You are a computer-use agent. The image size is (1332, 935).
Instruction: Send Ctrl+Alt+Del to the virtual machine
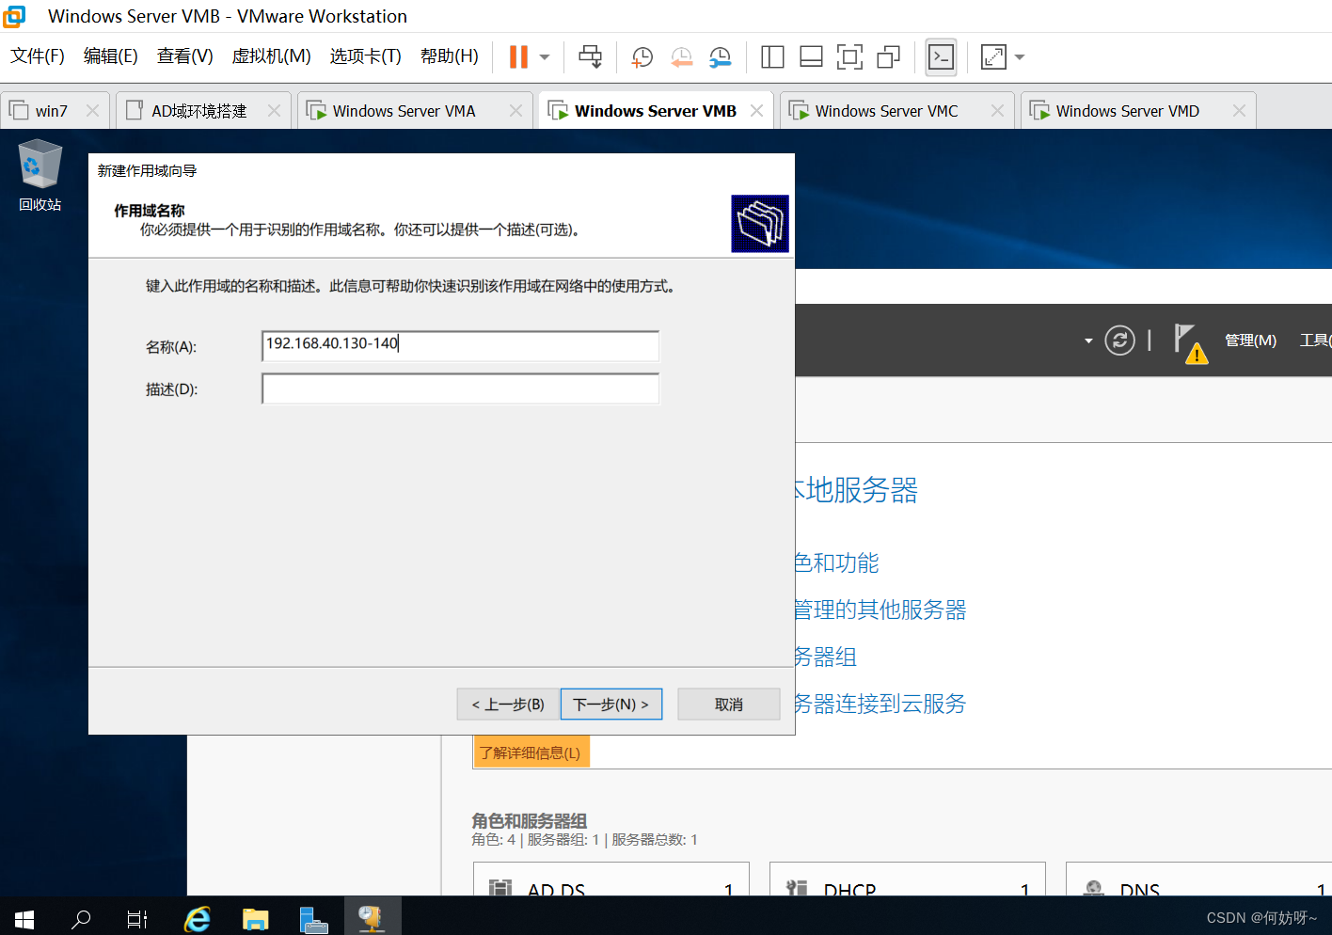click(x=591, y=57)
